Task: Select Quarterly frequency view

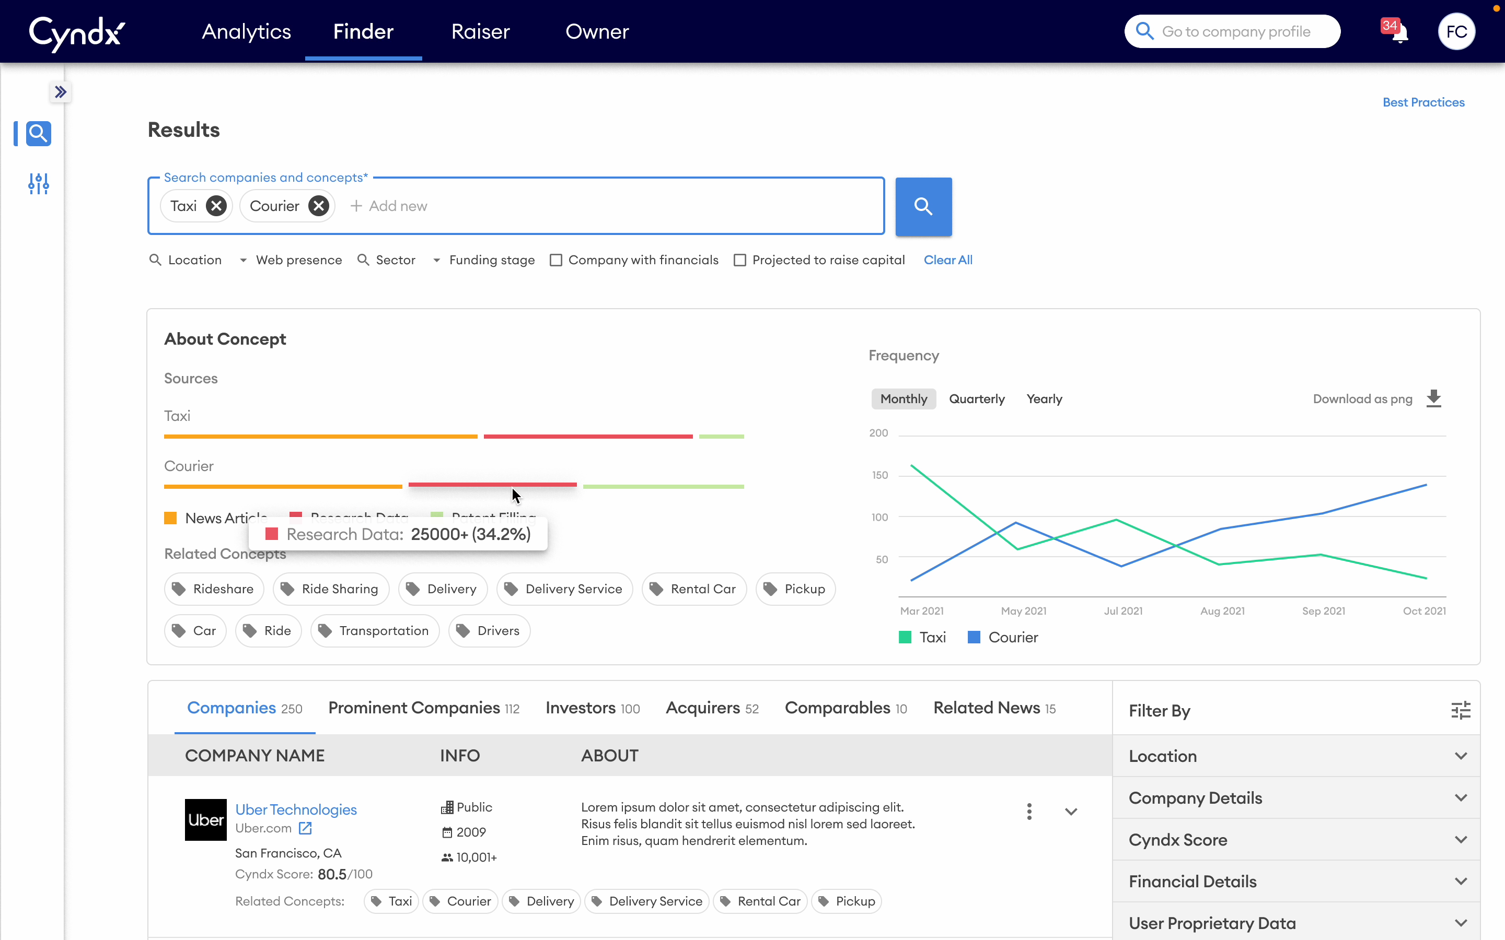Action: click(976, 398)
